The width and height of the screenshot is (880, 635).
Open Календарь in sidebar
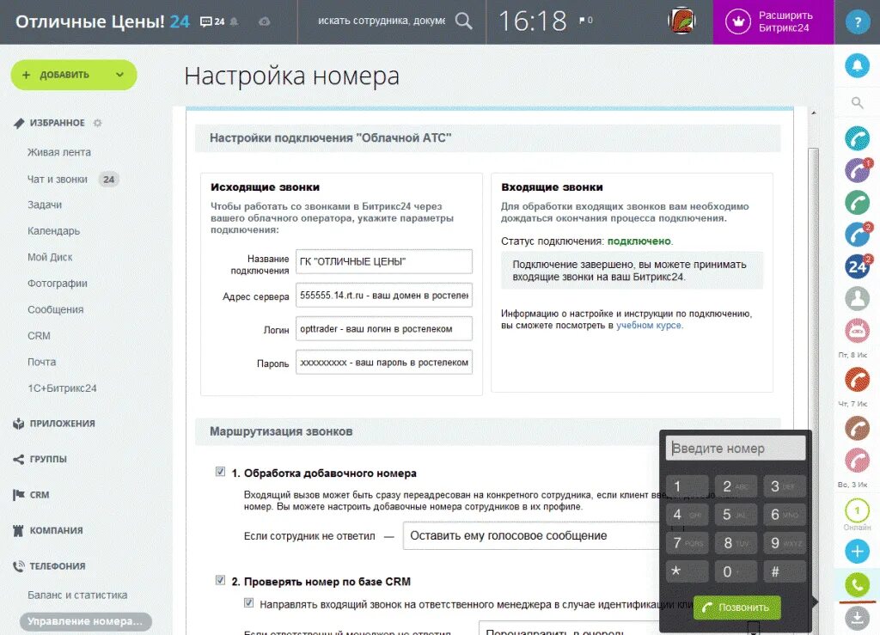[x=54, y=231]
